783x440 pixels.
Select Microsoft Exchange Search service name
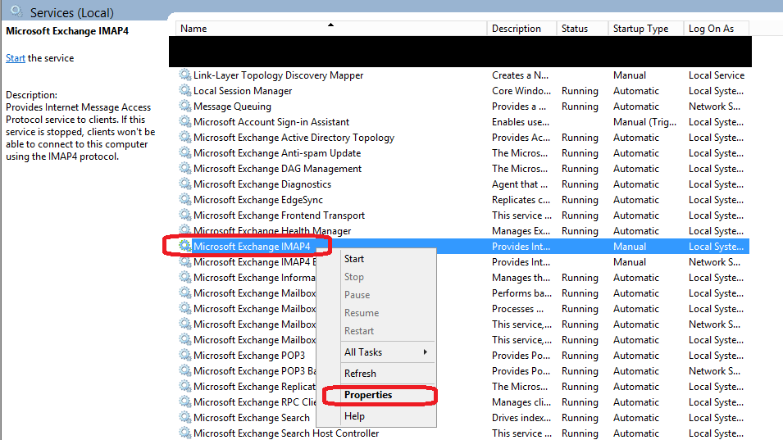252,418
